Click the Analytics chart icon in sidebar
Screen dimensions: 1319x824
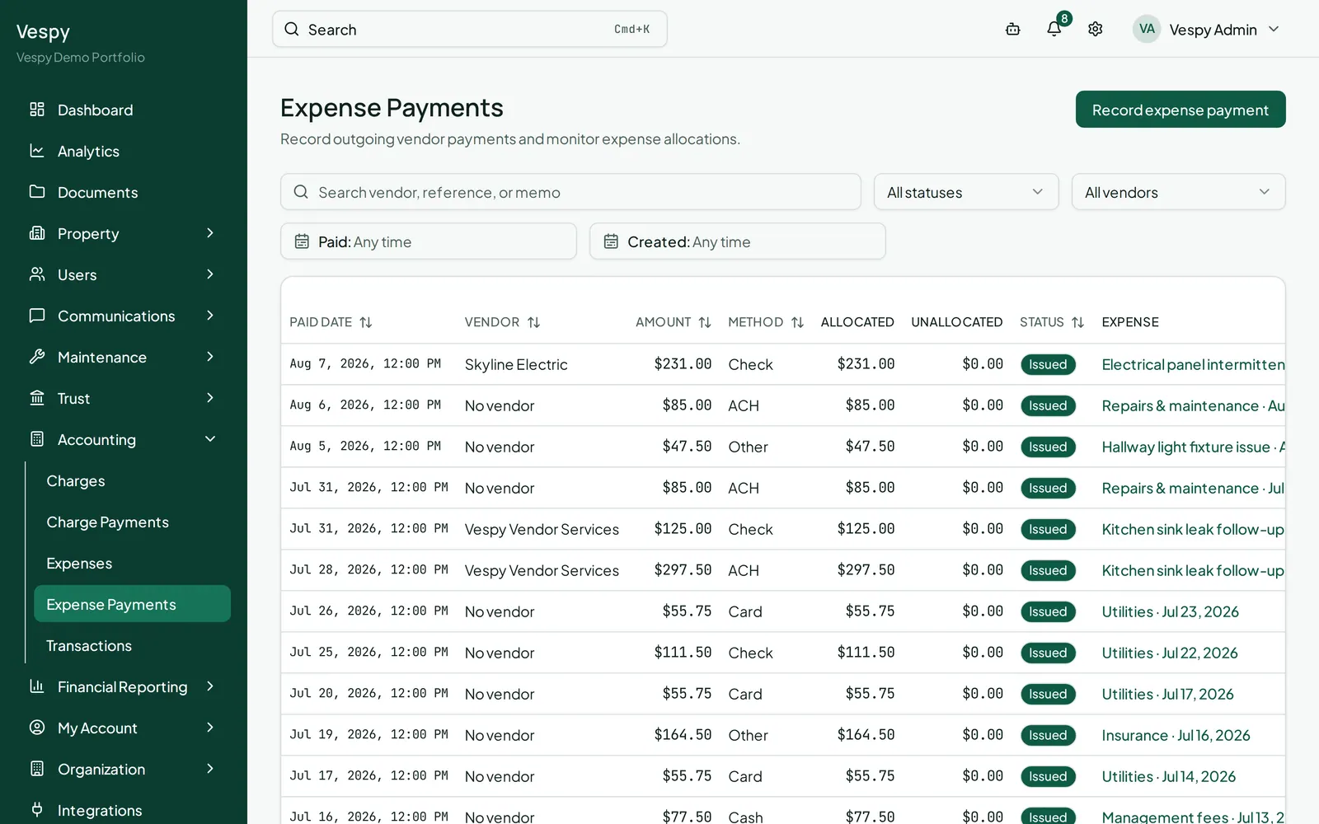37,151
